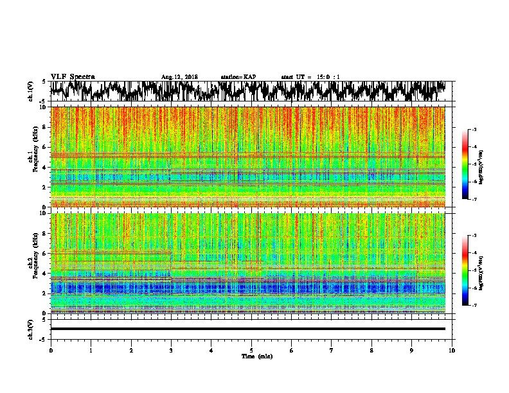Click time axis tick label "3"

tap(171, 351)
